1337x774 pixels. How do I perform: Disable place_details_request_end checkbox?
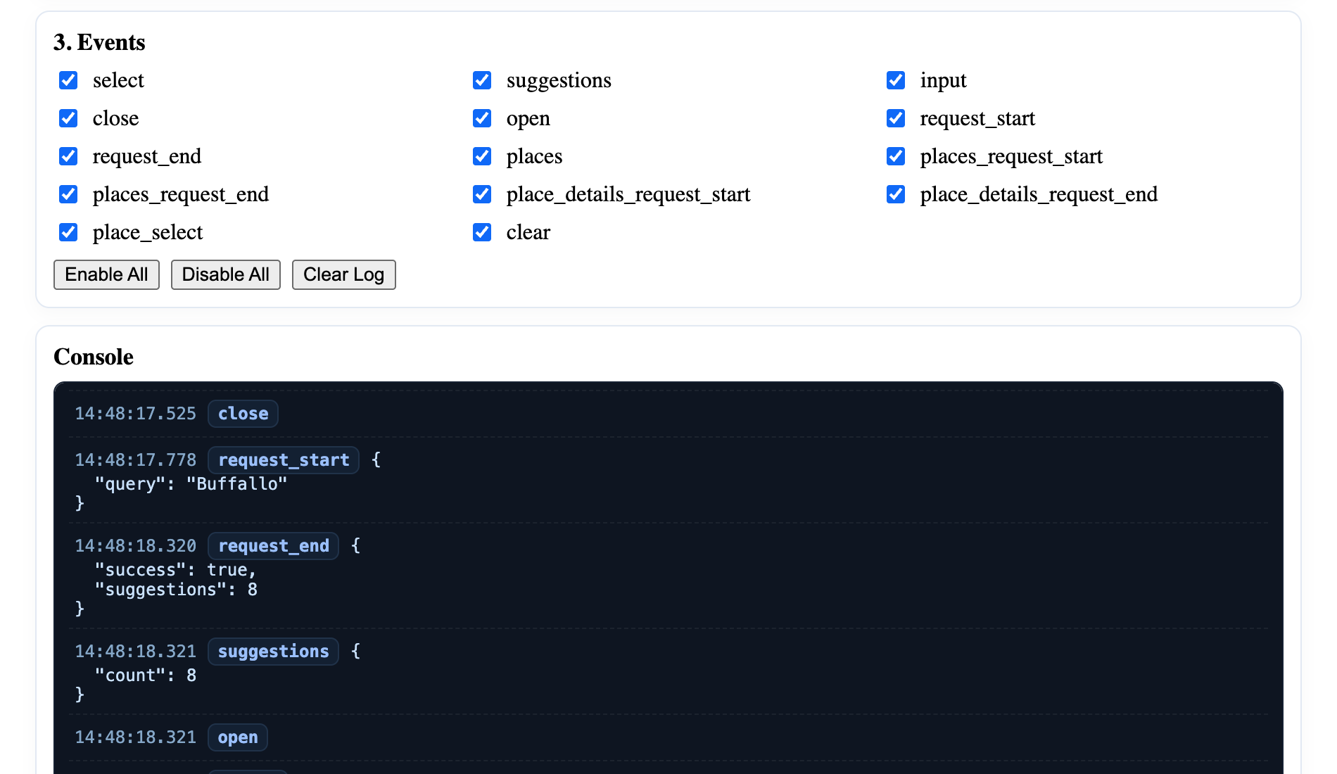(x=896, y=194)
